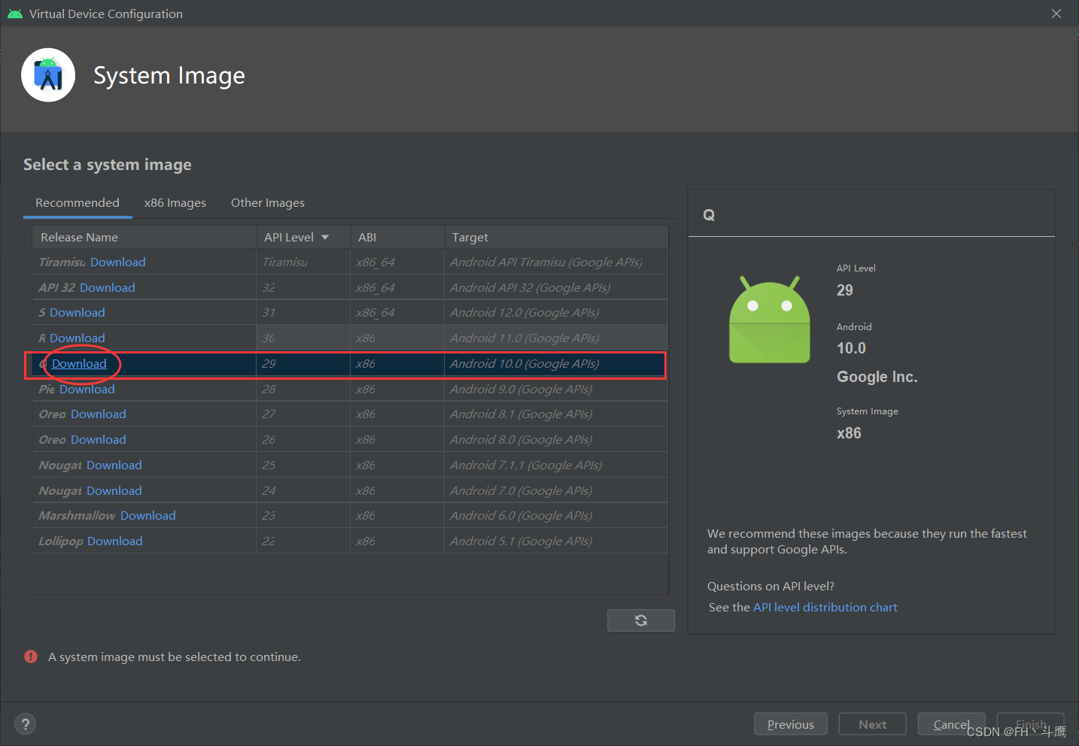
Task: Click the Android icon in title bar
Action: point(15,14)
